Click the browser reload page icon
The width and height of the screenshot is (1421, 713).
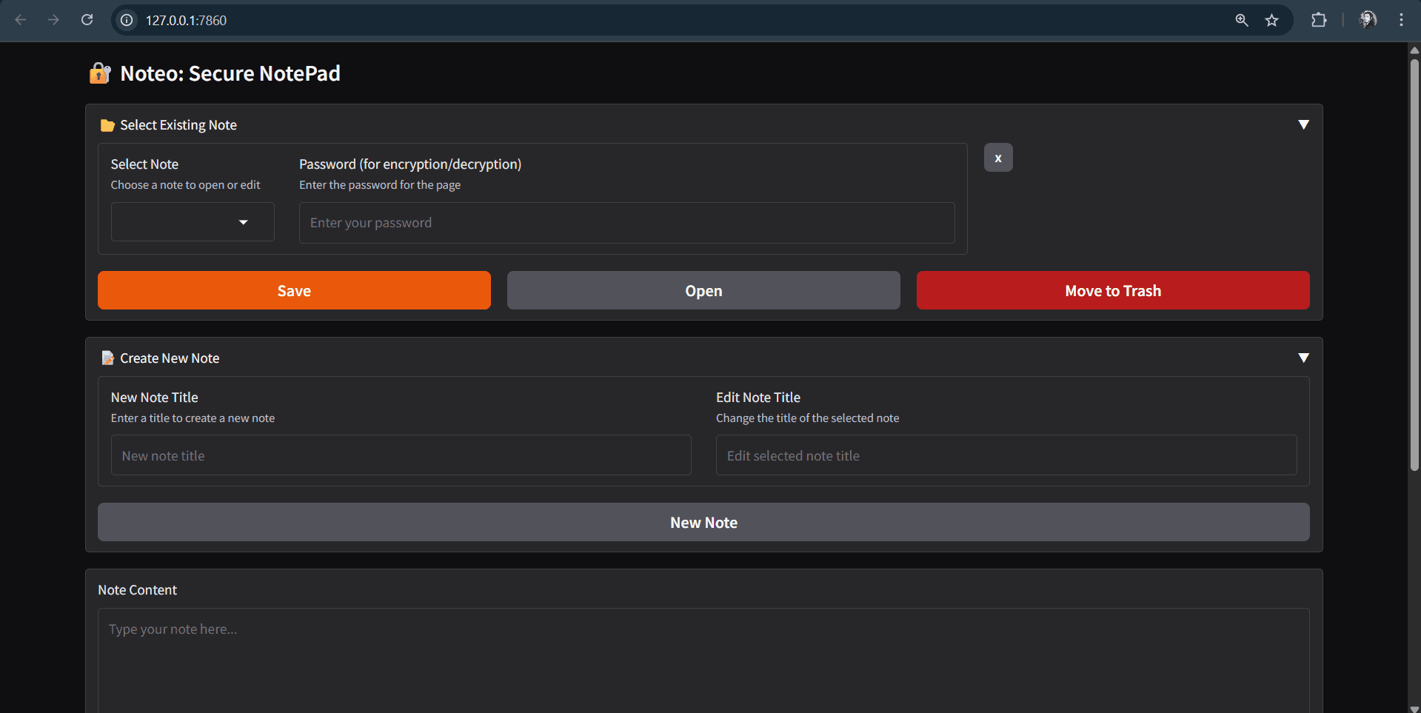(x=87, y=20)
